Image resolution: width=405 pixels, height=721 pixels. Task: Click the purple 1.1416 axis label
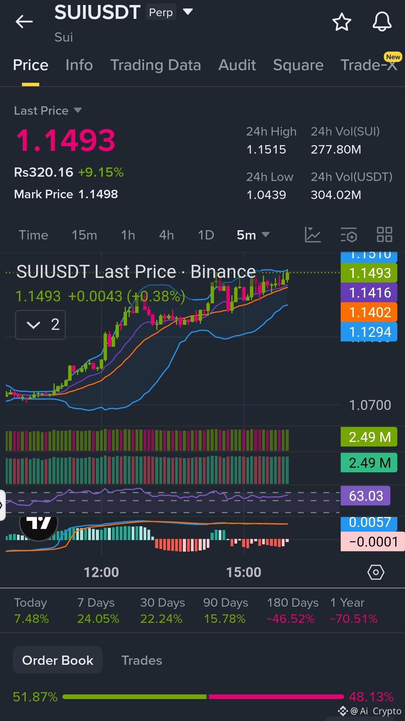tap(369, 293)
